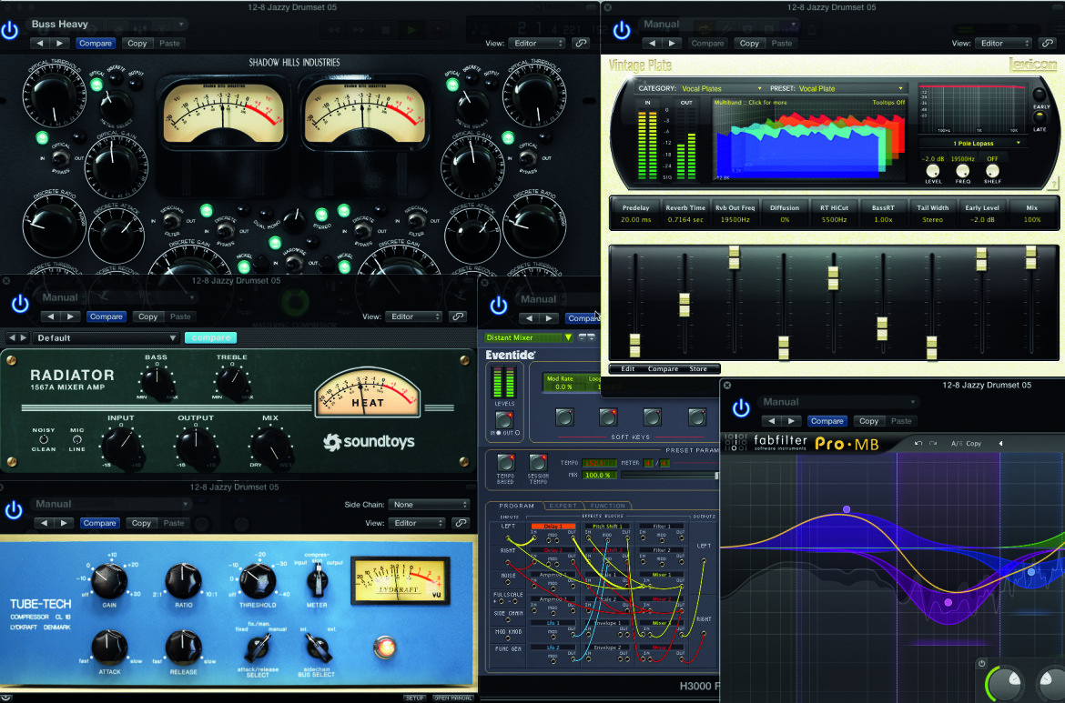Switch to the Eventide Expert tab

(563, 506)
